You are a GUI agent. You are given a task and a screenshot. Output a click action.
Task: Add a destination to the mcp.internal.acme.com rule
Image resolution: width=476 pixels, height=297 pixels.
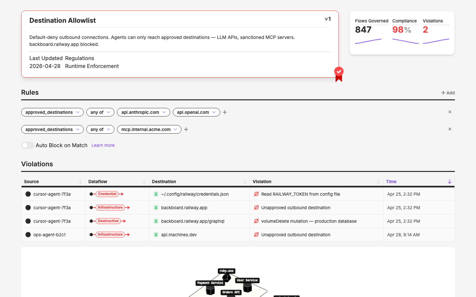pos(186,129)
